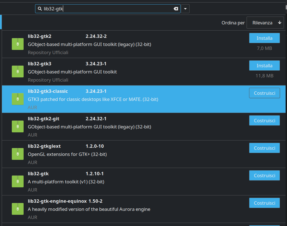Click the lib32-gtk3 package icon
Image resolution: width=287 pixels, height=226 pixels.
17,72
